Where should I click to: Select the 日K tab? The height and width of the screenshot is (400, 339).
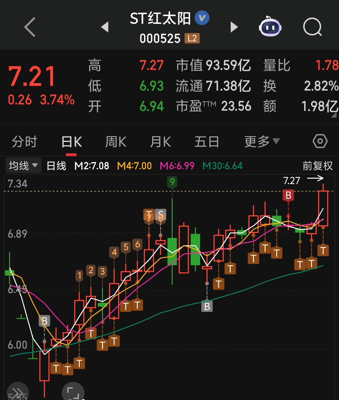point(72,142)
